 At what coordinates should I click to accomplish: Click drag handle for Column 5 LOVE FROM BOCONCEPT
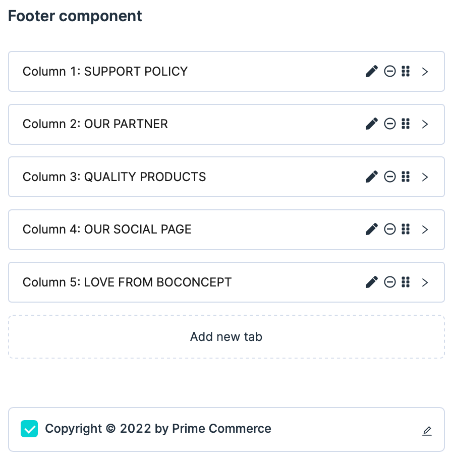[x=405, y=282]
